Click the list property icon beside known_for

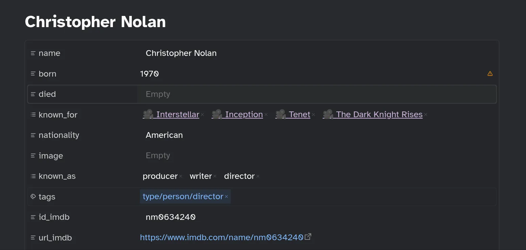[33, 114]
